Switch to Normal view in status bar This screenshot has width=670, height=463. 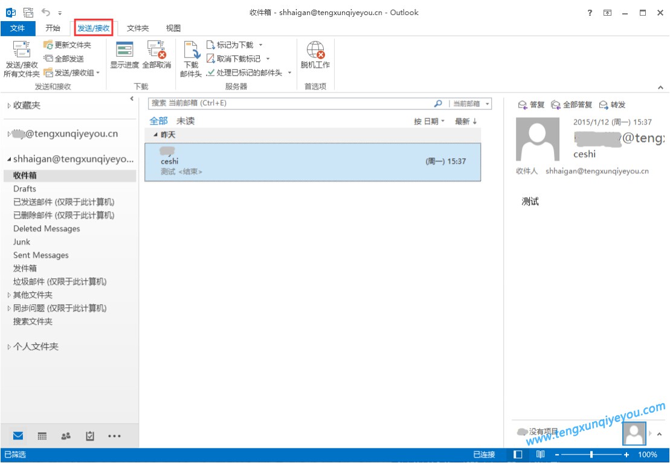pos(518,455)
